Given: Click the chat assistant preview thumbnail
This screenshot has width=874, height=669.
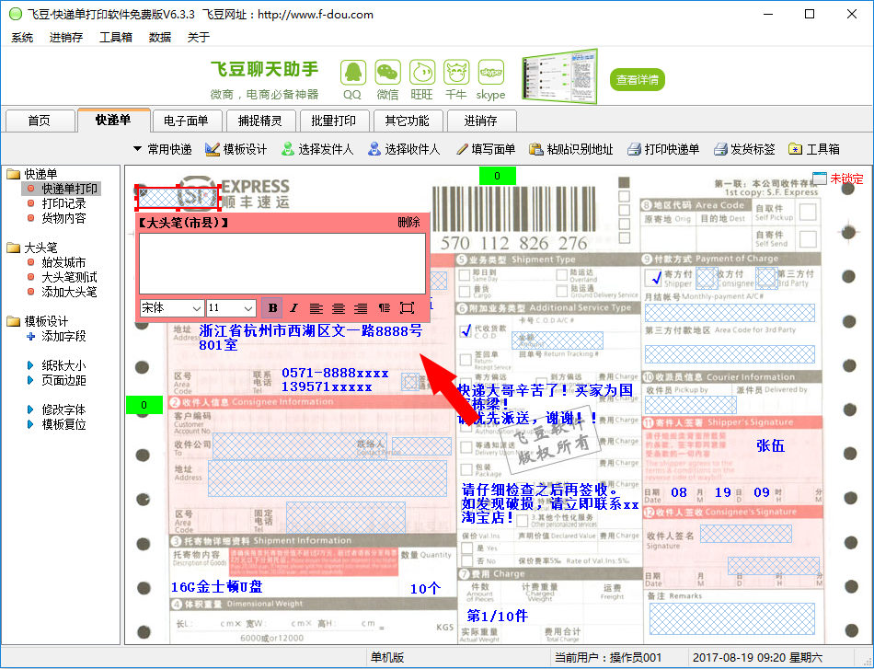Looking at the screenshot, I should coord(559,77).
